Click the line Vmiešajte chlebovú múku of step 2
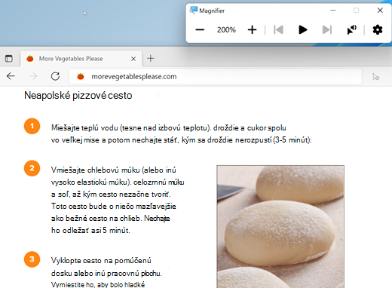Image resolution: width=392 pixels, height=288 pixels. click(114, 170)
